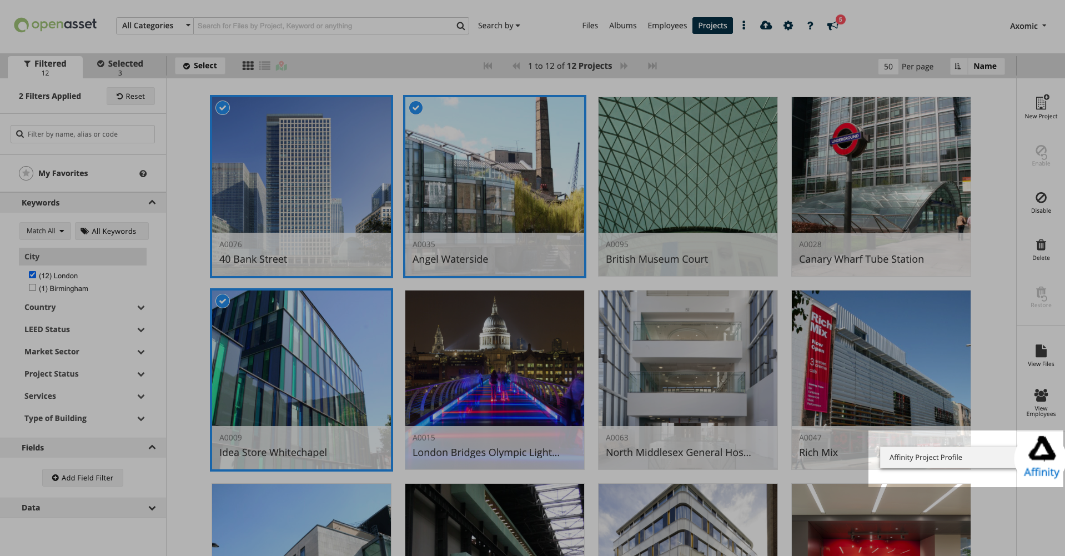Expand the Data section
The width and height of the screenshot is (1065, 556).
152,508
